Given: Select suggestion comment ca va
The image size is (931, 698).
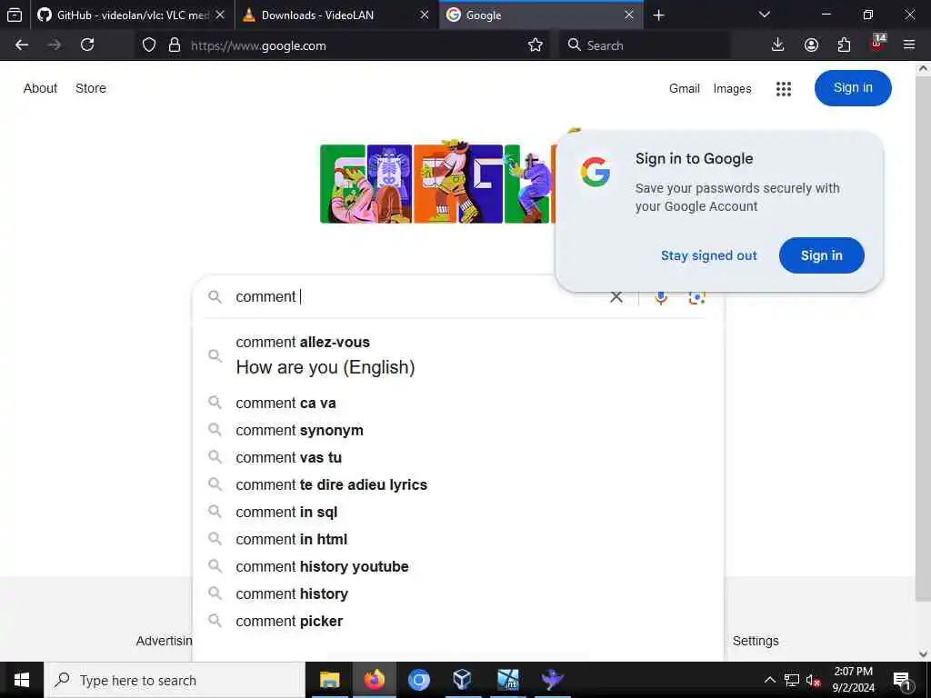Looking at the screenshot, I should [x=458, y=403].
